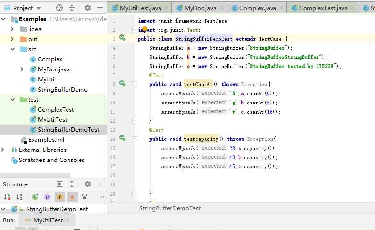Close the MyUtilTest run tab
Image resolution: width=375 pixels, height=230 pixels.
68,220
